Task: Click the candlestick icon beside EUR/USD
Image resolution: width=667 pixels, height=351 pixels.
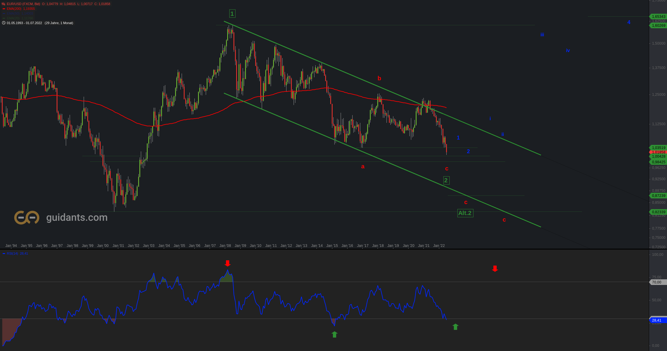Action: (x=4, y=4)
